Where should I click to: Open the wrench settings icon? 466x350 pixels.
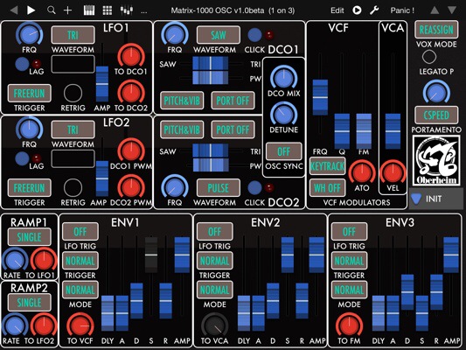374,10
